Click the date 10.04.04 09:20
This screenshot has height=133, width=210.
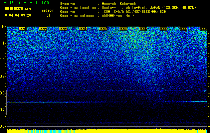coord(17,15)
